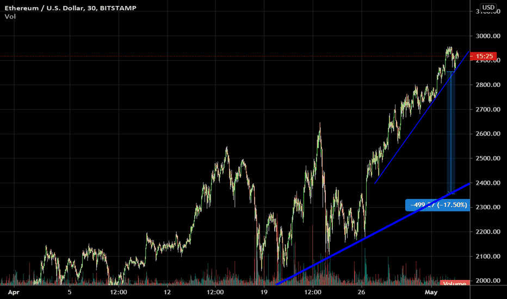Click the 3000.00 price axis label

tap(488, 36)
